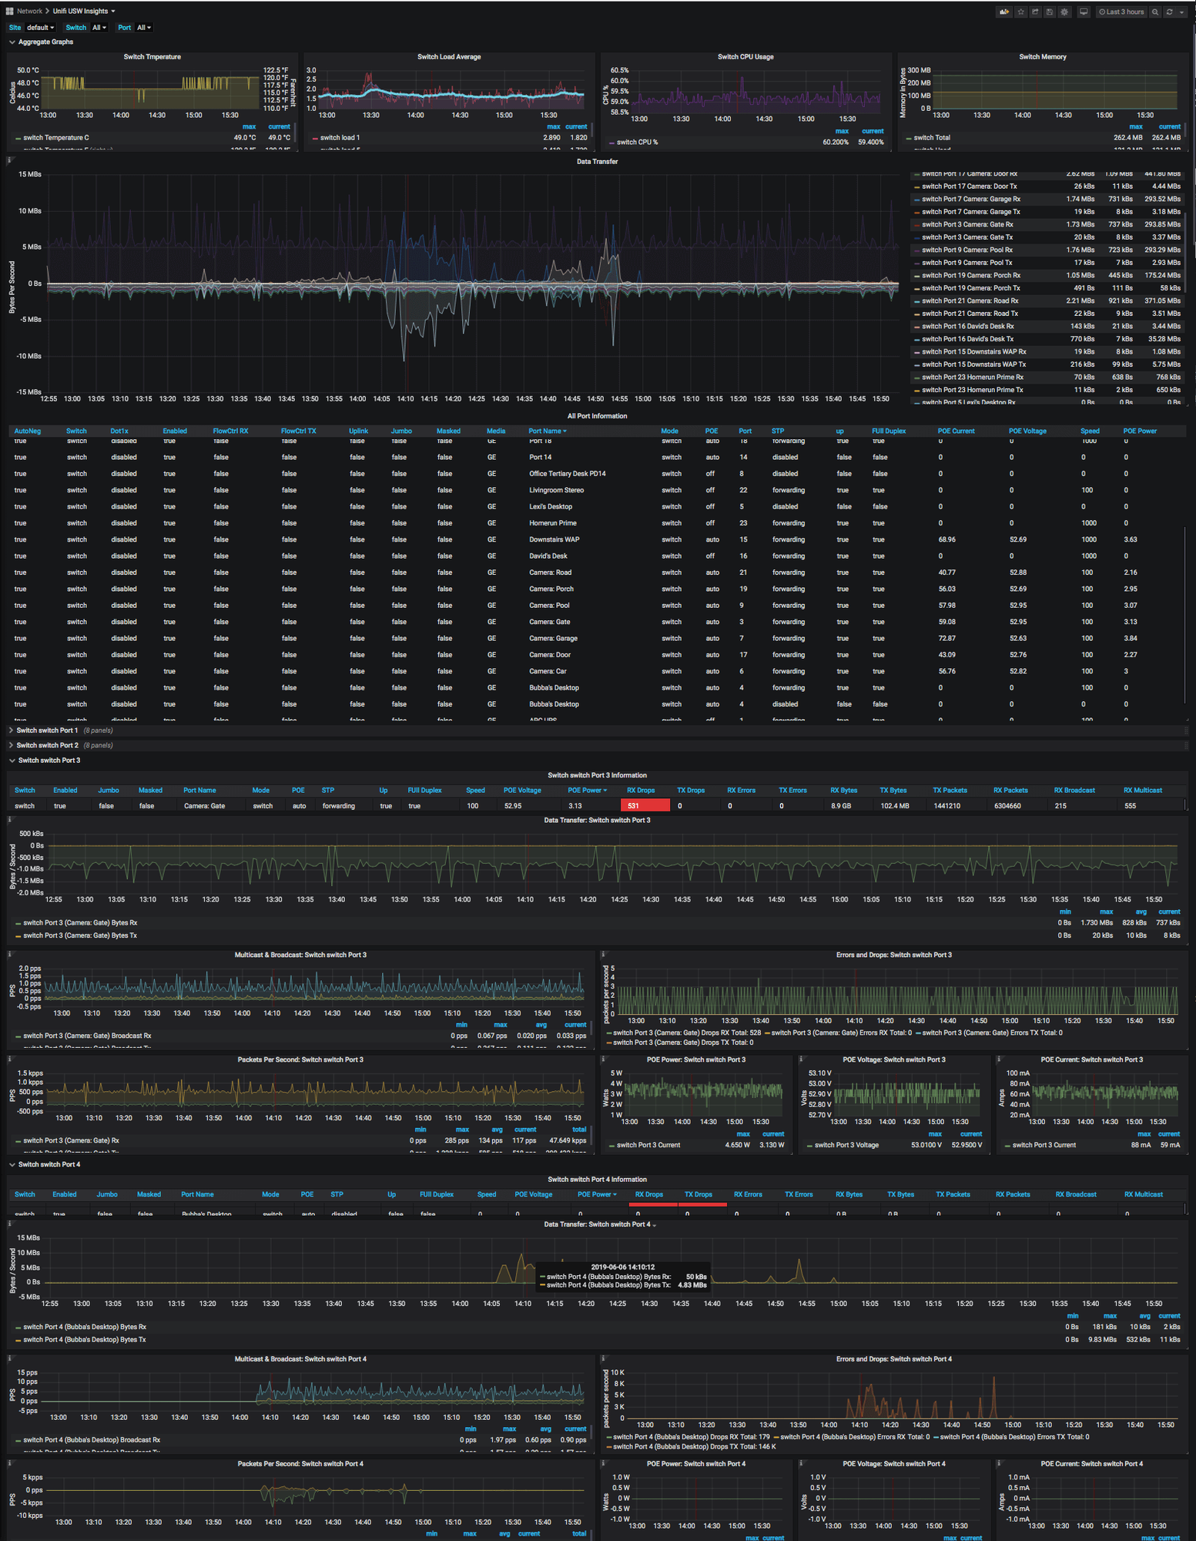This screenshot has height=1541, width=1196.
Task: Open the Port All variable dropdown
Action: [144, 28]
